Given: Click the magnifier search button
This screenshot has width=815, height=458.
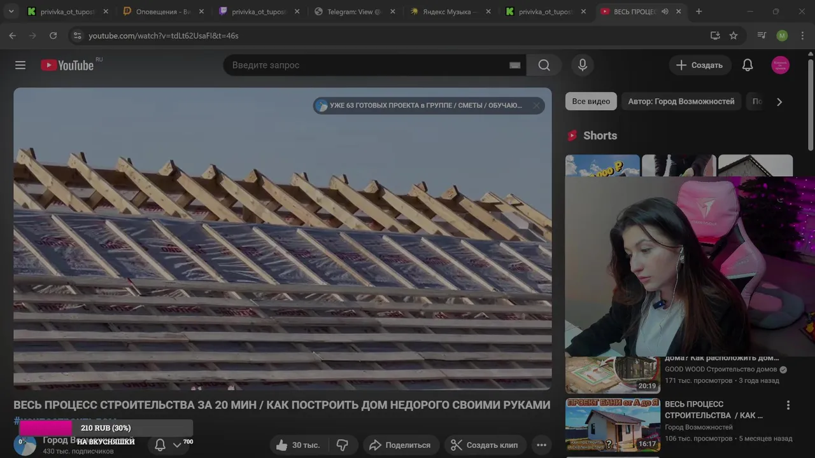Looking at the screenshot, I should (x=544, y=65).
